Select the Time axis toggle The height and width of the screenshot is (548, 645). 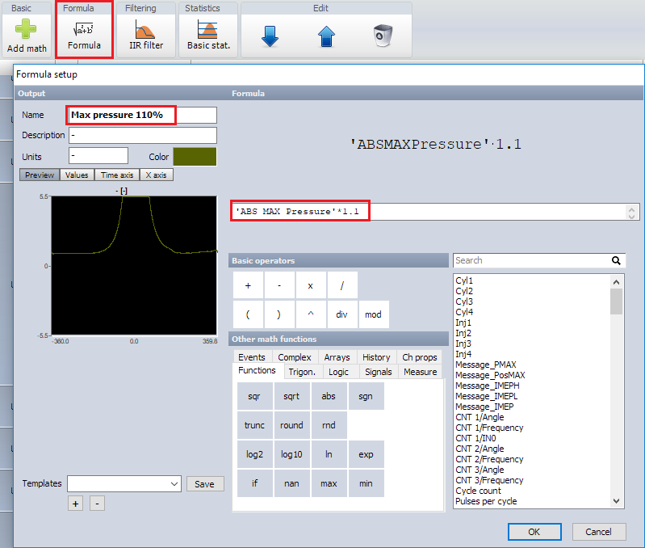pos(117,175)
